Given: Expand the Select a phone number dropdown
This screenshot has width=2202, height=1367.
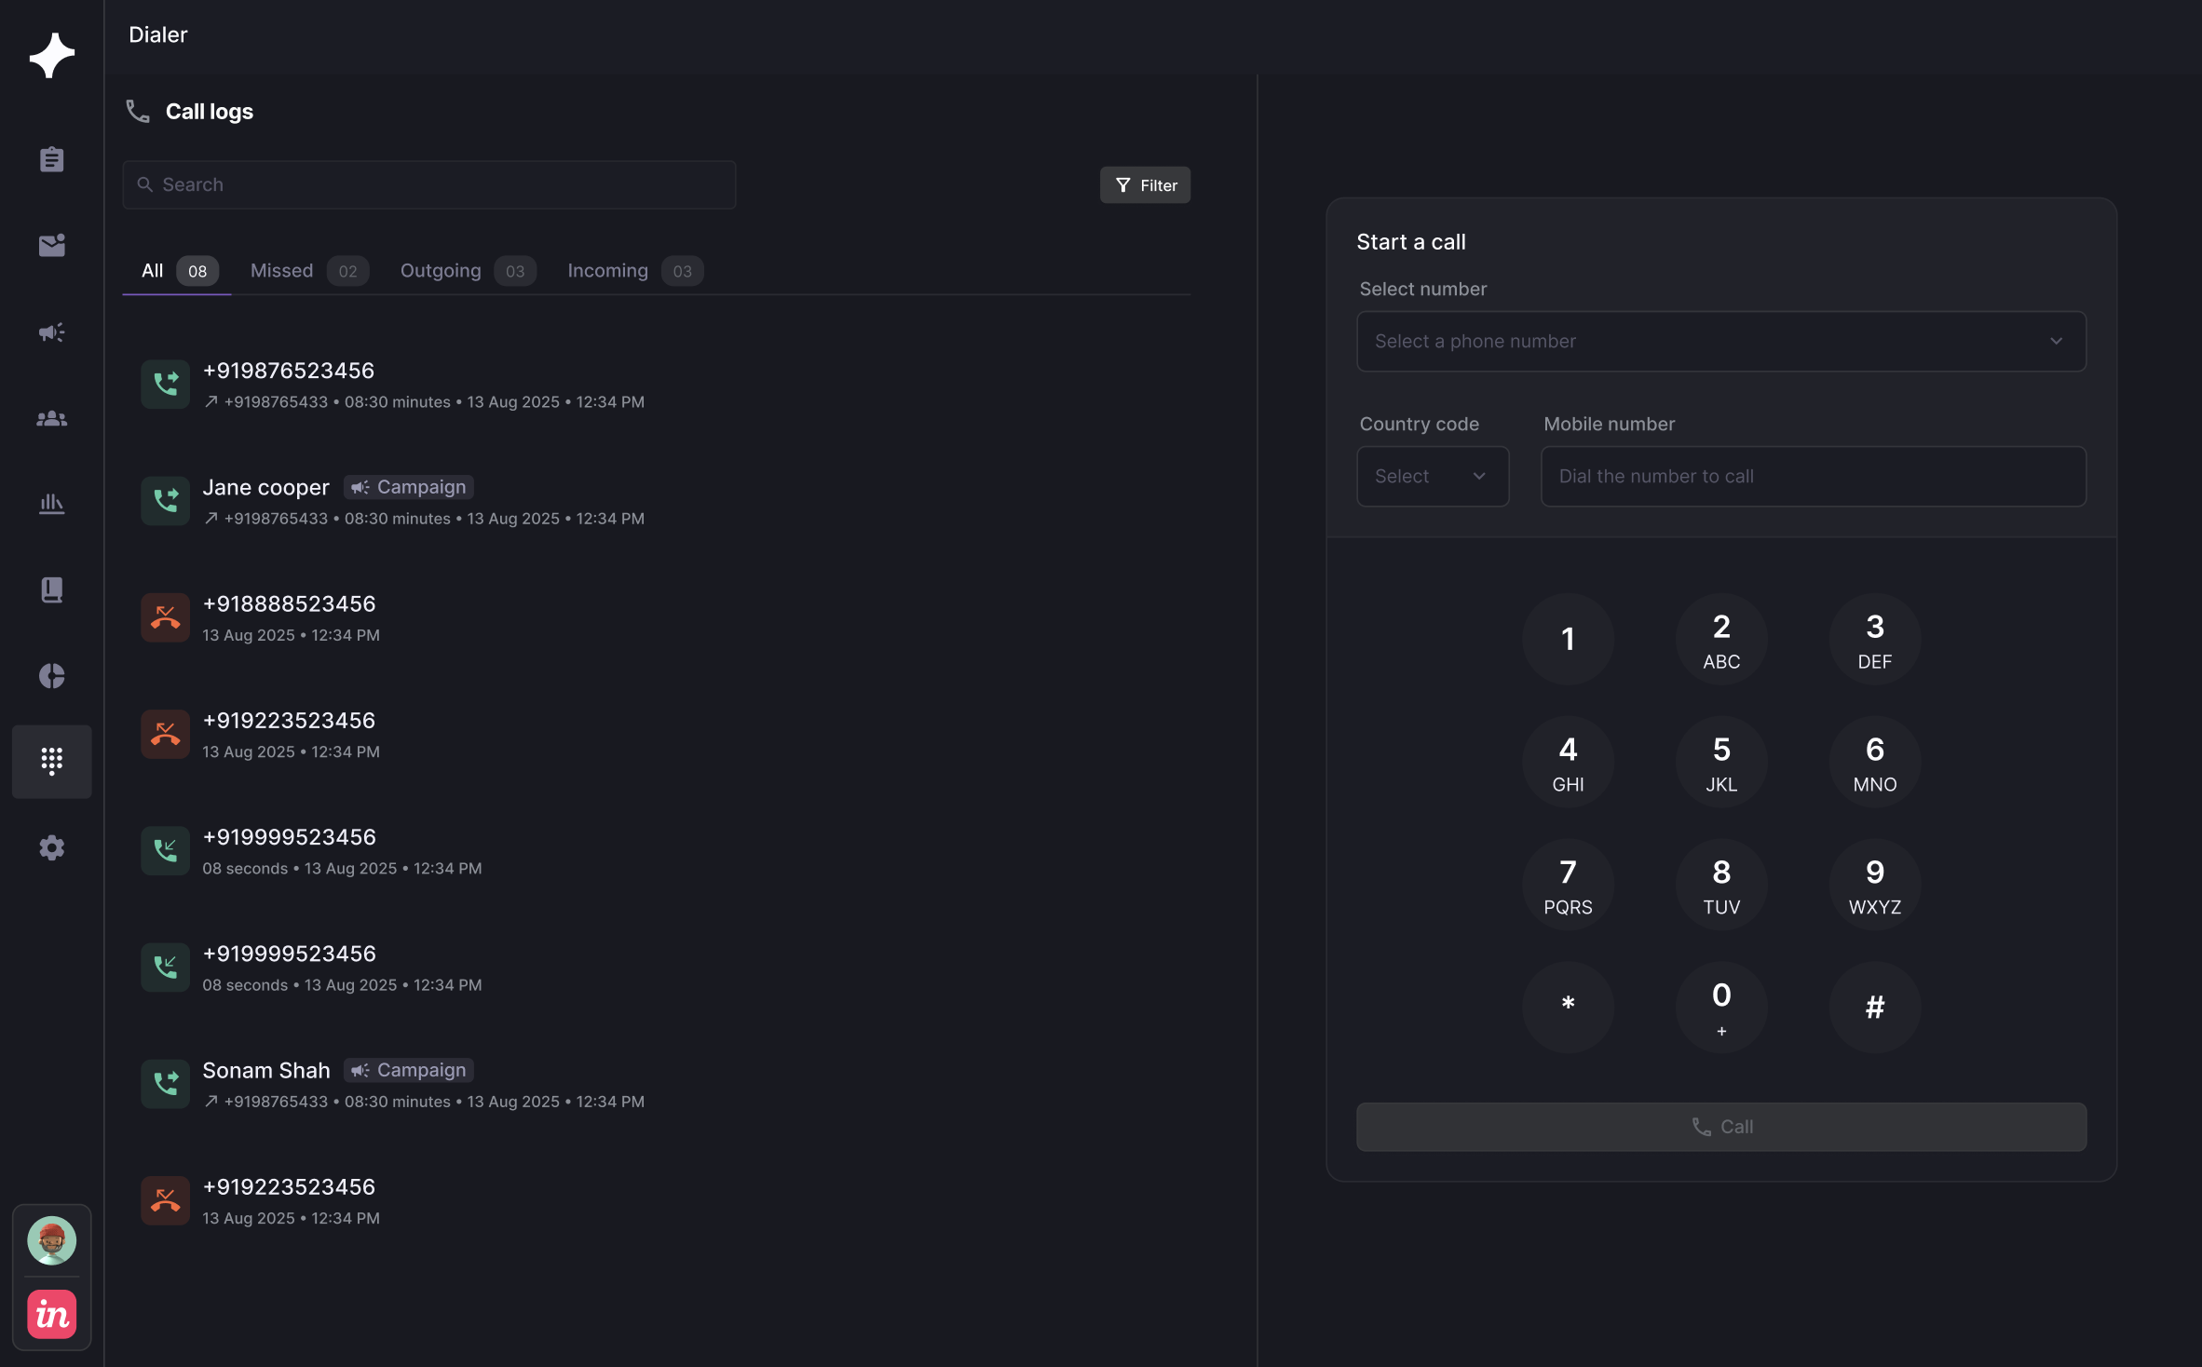Looking at the screenshot, I should point(1721,342).
